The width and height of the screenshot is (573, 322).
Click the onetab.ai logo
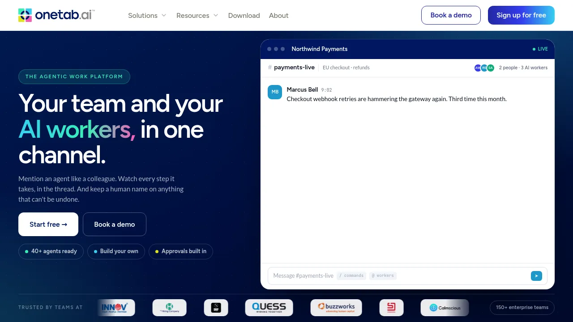[56, 15]
